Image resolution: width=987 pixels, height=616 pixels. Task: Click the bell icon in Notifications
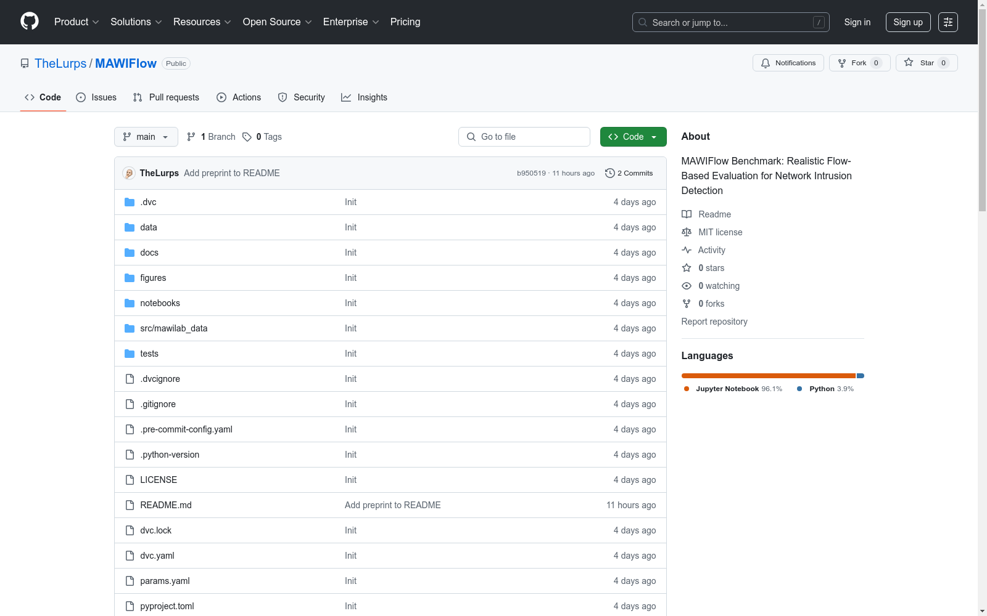click(766, 63)
